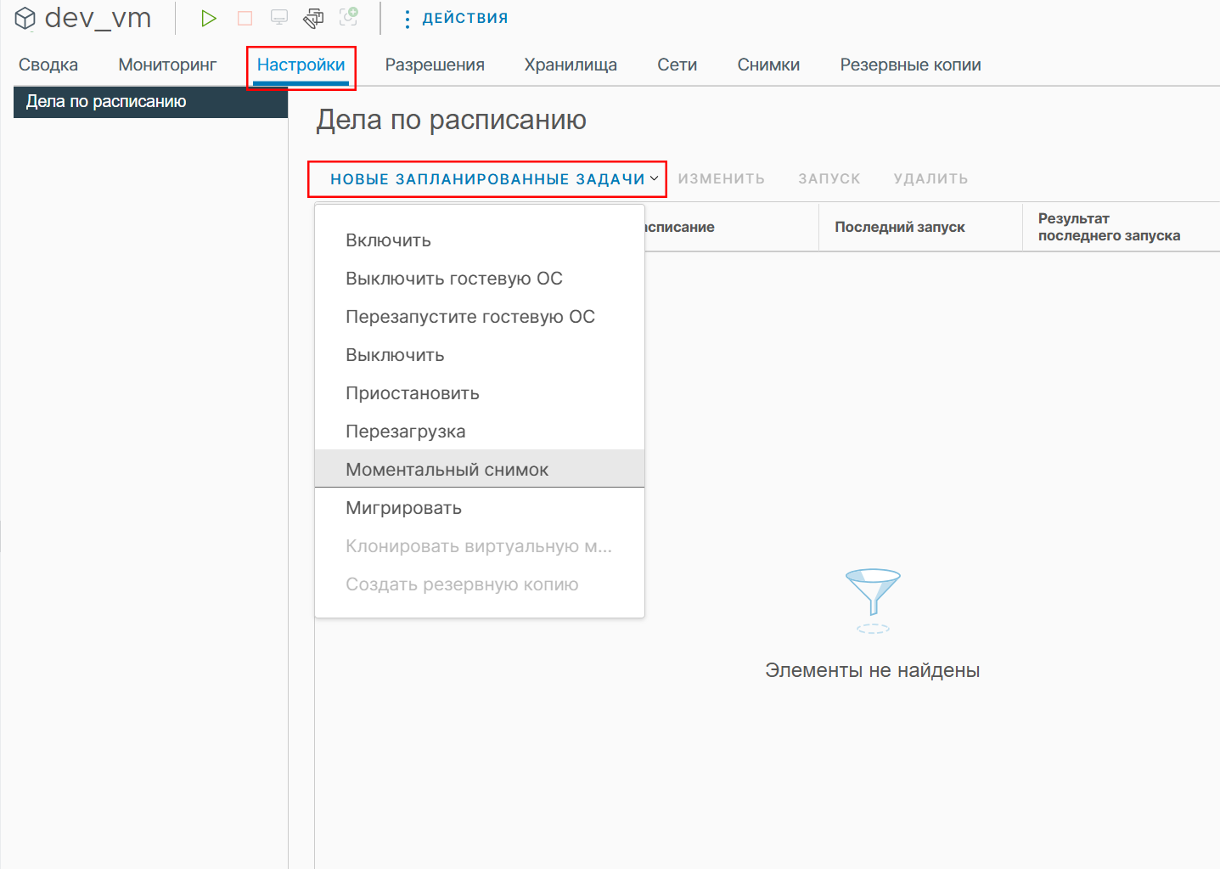Viewport: 1220px width, 869px height.
Task: Open the Сети tab
Action: point(677,65)
